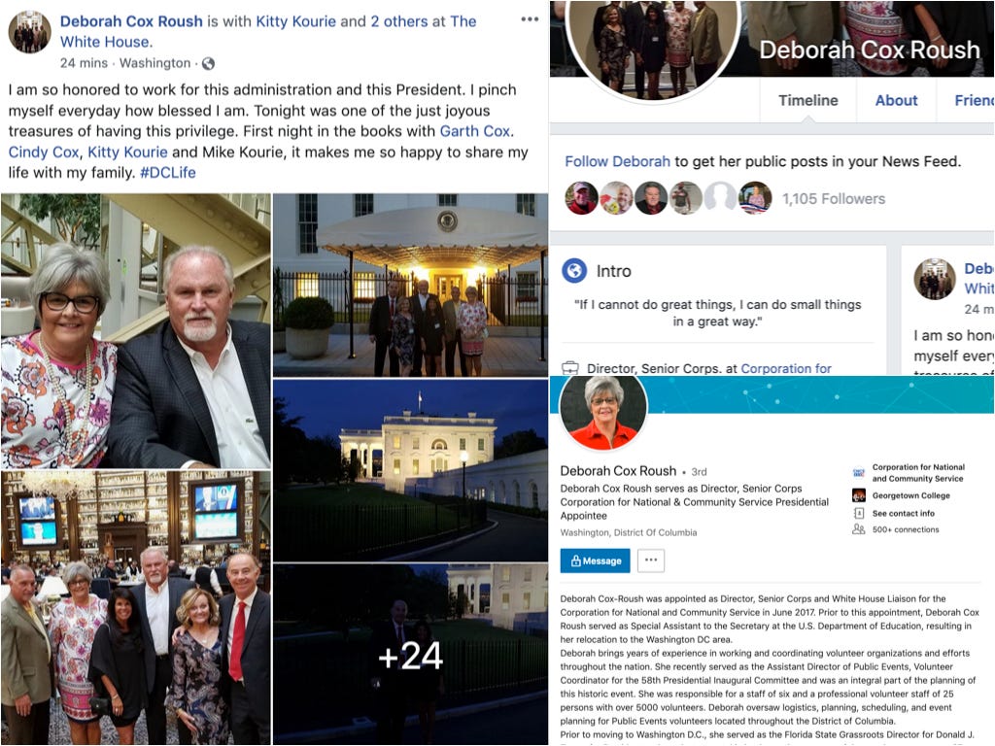995x746 pixels.
Task: Click the Intro globe icon
Action: [574, 271]
